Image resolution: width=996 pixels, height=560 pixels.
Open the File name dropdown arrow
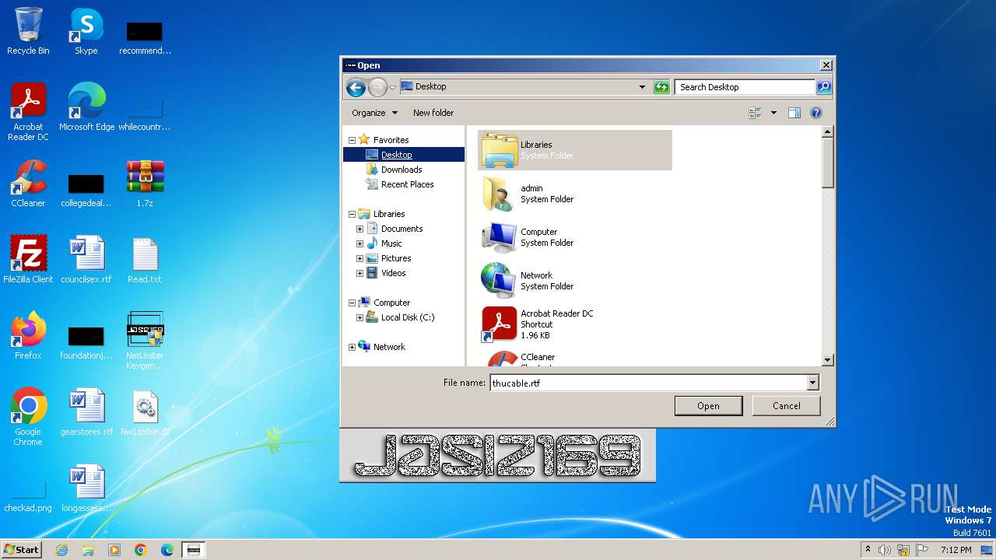812,383
